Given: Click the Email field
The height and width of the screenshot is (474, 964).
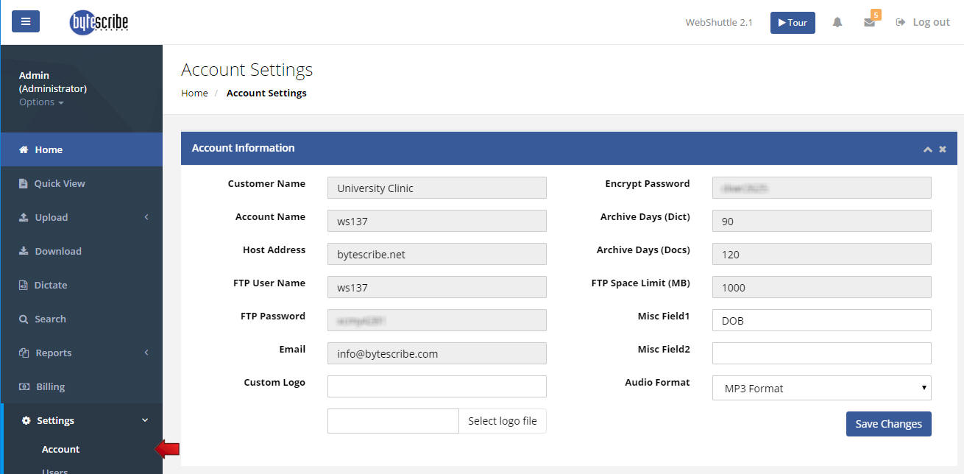Looking at the screenshot, I should coord(437,353).
